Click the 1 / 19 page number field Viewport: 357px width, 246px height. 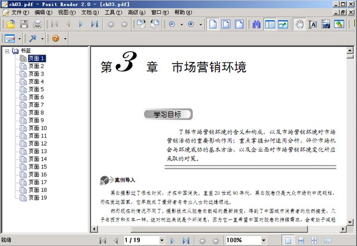point(141,240)
